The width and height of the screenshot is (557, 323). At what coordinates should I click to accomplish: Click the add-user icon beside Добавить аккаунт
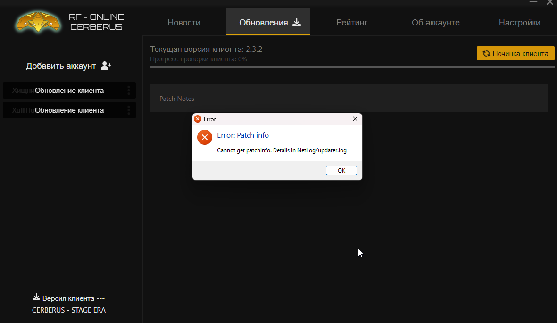pos(106,66)
